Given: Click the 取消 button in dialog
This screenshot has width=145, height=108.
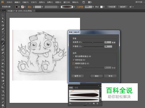Looking at the screenshot, I should click(110, 76).
